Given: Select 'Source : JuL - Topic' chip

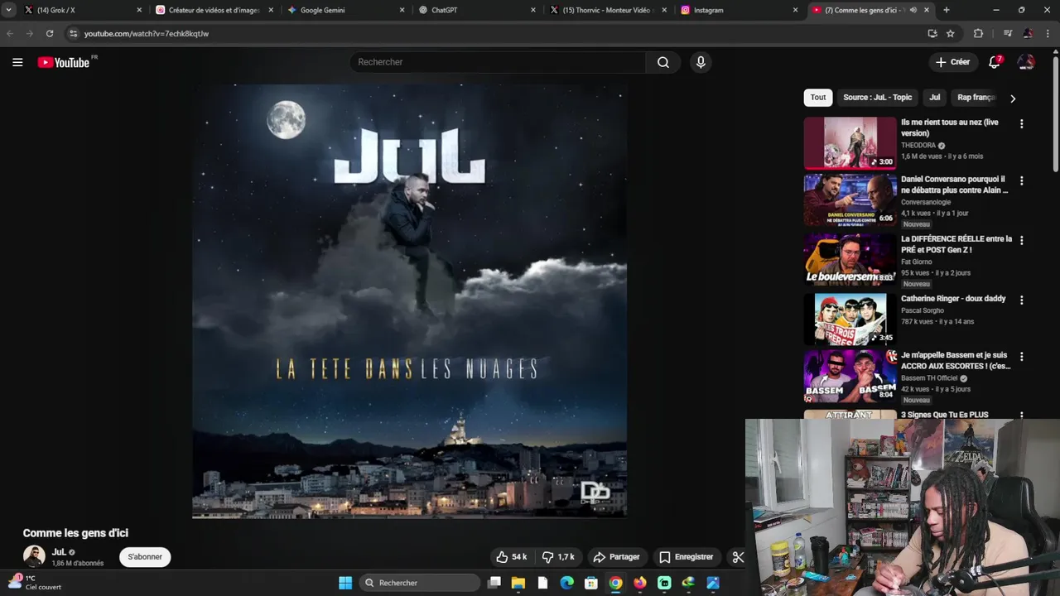Looking at the screenshot, I should (877, 98).
